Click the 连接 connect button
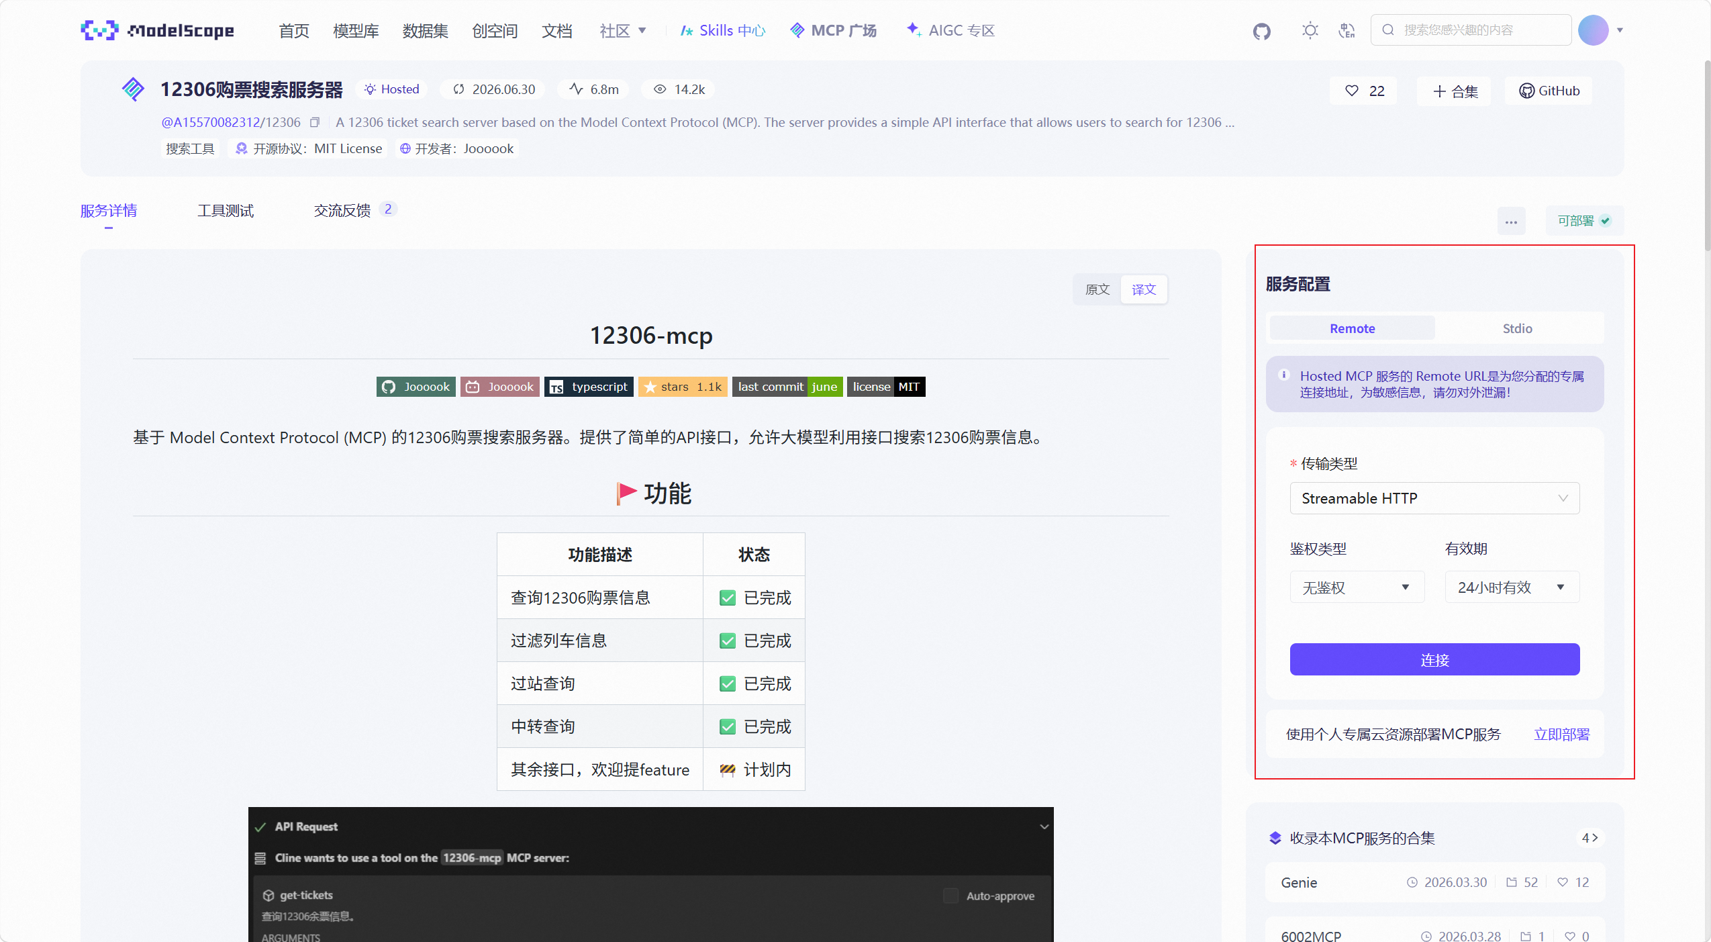Image resolution: width=1711 pixels, height=942 pixels. tap(1434, 660)
